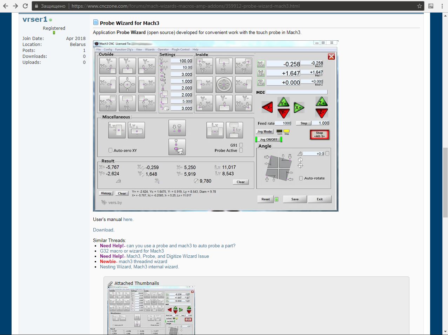Click the Reset button in wizard
This screenshot has height=335, width=448.
click(x=266, y=199)
